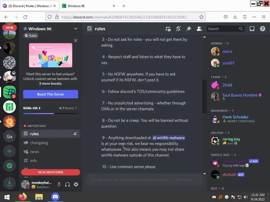Open Explore Public Servers compass icon

pyautogui.click(x=9, y=166)
